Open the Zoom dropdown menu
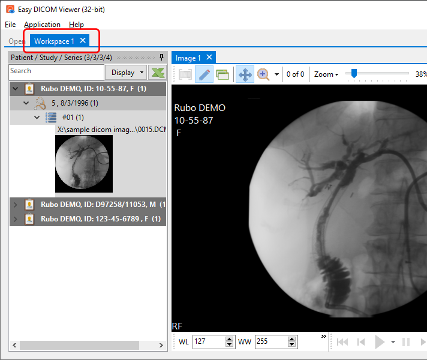This screenshot has height=360, width=427. pyautogui.click(x=326, y=74)
